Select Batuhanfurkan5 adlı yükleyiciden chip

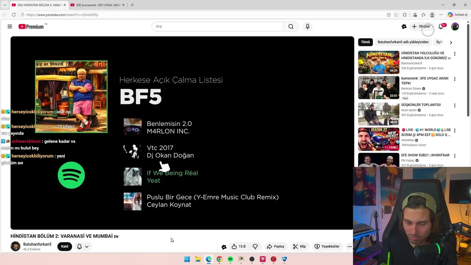pyautogui.click(x=403, y=42)
